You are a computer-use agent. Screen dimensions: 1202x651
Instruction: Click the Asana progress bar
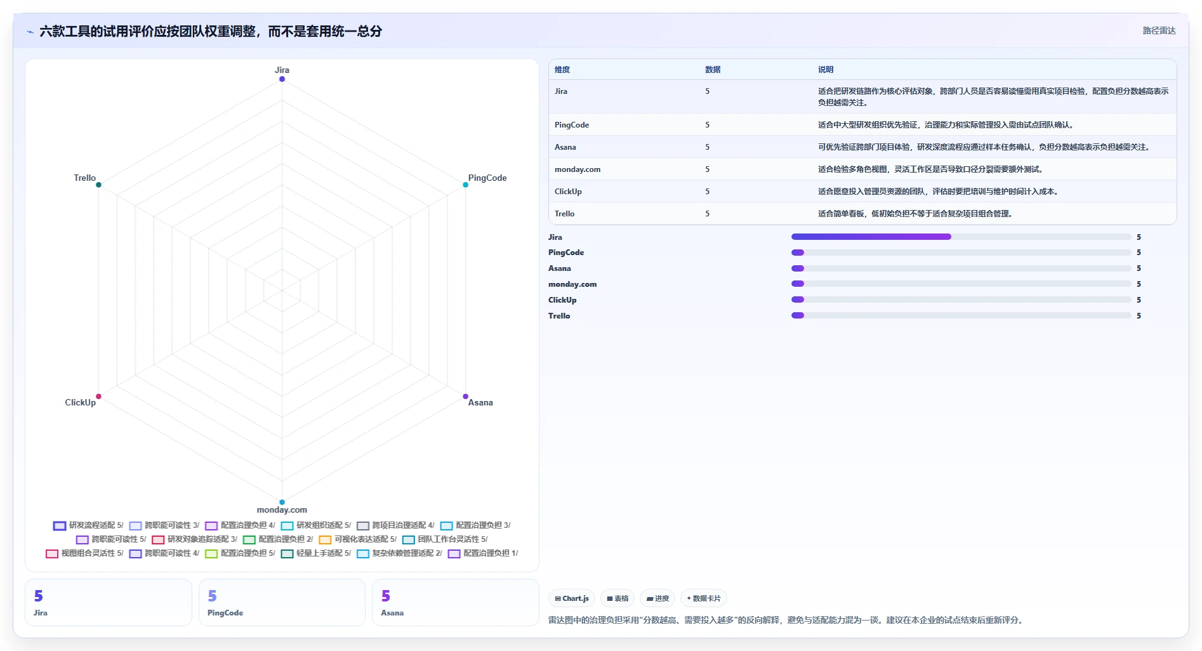[961, 268]
